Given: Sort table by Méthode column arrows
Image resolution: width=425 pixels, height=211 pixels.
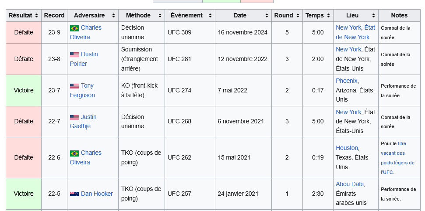Looking at the screenshot, I should tap(159, 15).
